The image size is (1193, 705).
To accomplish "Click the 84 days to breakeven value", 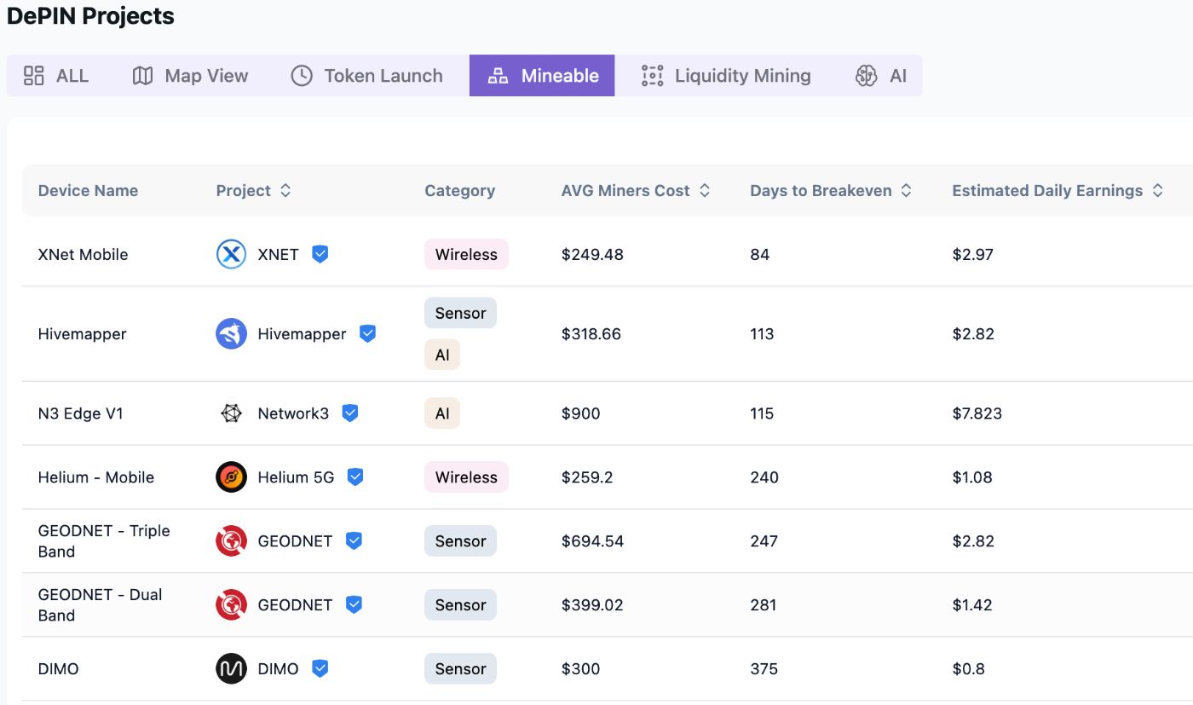I will pos(760,254).
